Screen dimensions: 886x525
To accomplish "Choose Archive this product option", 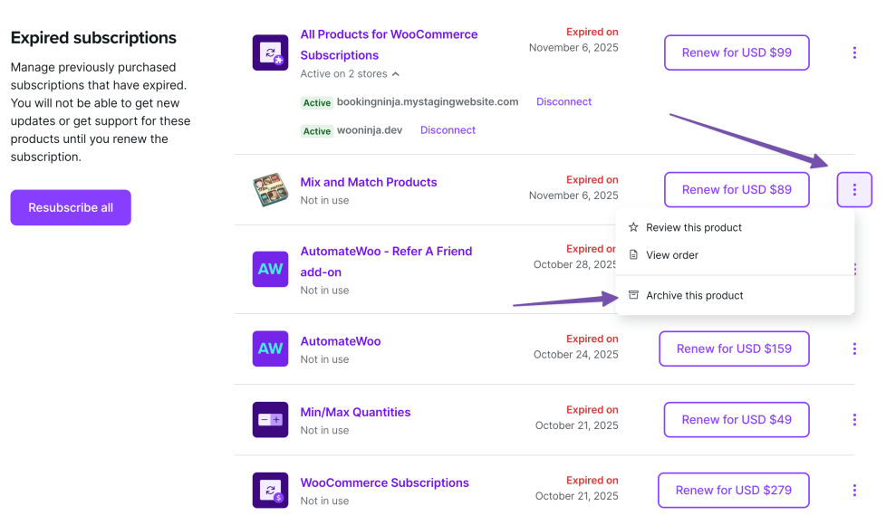I will [x=695, y=295].
